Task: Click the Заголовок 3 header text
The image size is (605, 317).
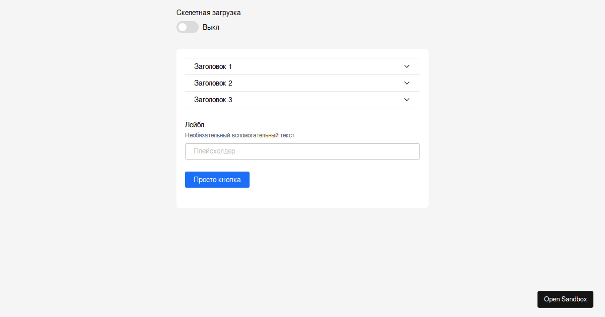Action: click(x=213, y=99)
